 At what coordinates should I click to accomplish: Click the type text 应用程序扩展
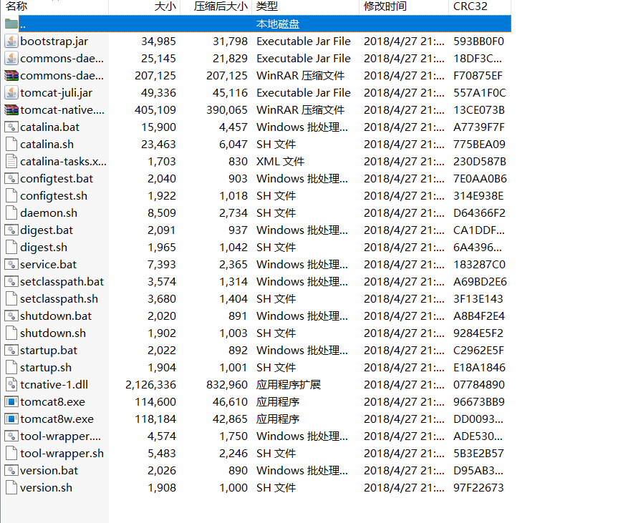click(289, 384)
